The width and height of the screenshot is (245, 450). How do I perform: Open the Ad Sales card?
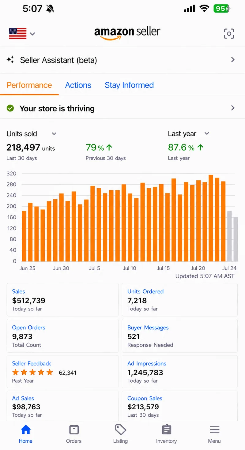coord(62,406)
